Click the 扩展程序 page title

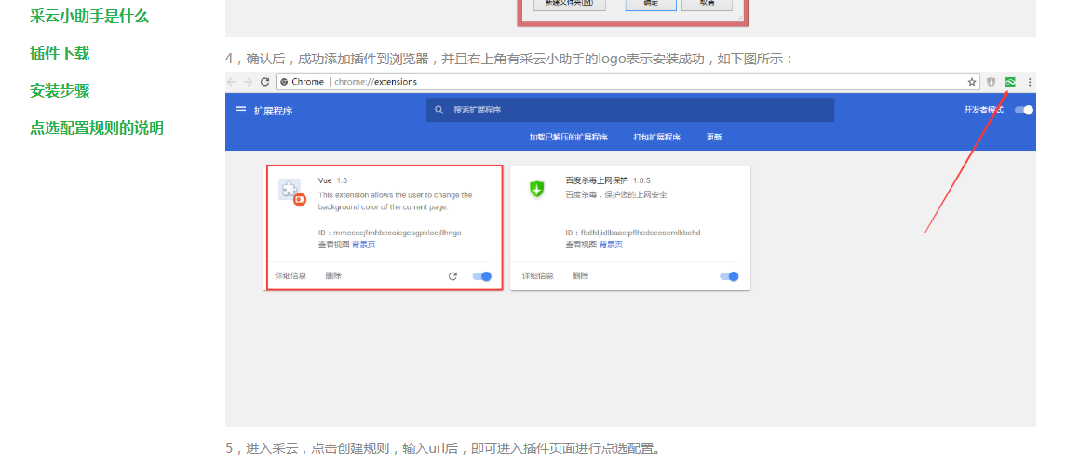274,110
